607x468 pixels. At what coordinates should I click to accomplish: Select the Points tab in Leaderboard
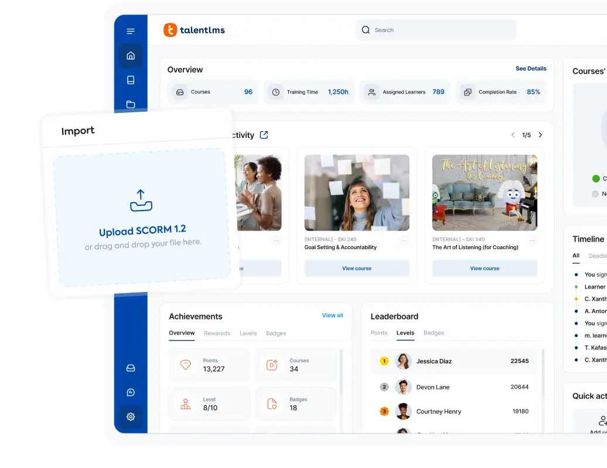[x=378, y=333]
